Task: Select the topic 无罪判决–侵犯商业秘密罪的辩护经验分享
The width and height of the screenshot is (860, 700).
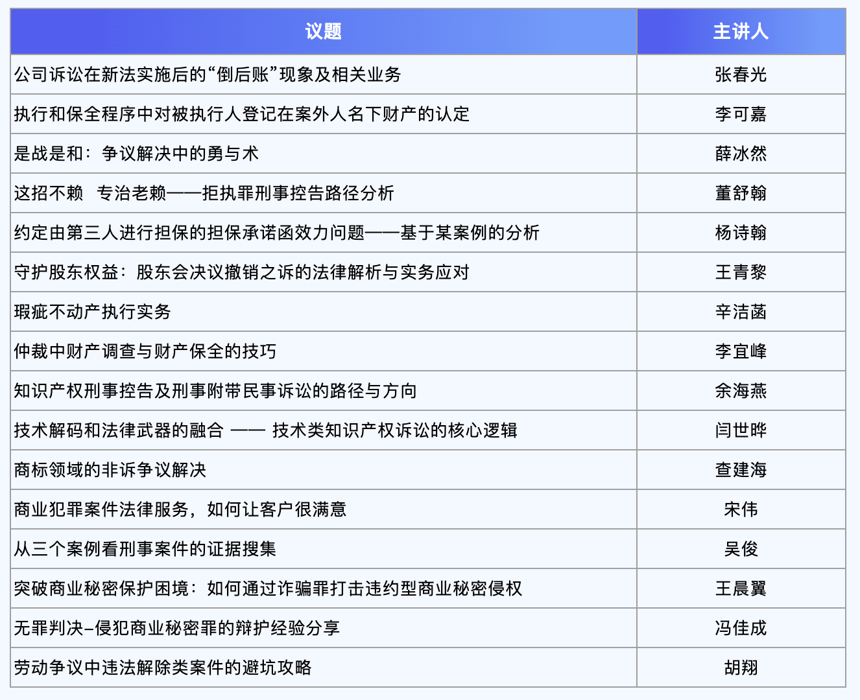Action: tap(177, 628)
